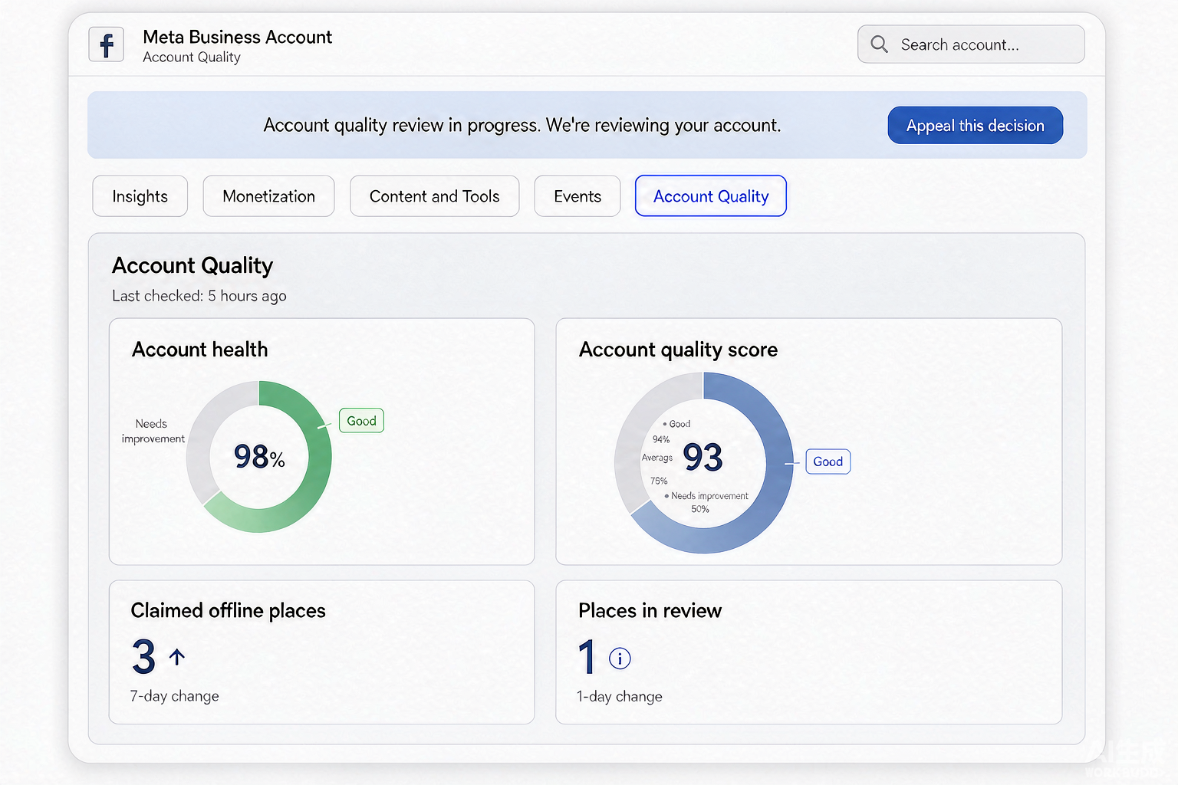Click the 7-day change label
This screenshot has width=1178, height=785.
click(x=175, y=696)
